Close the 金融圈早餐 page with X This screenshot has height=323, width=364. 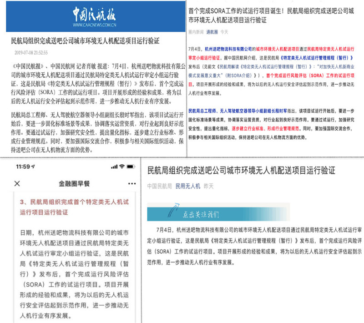click(17, 183)
